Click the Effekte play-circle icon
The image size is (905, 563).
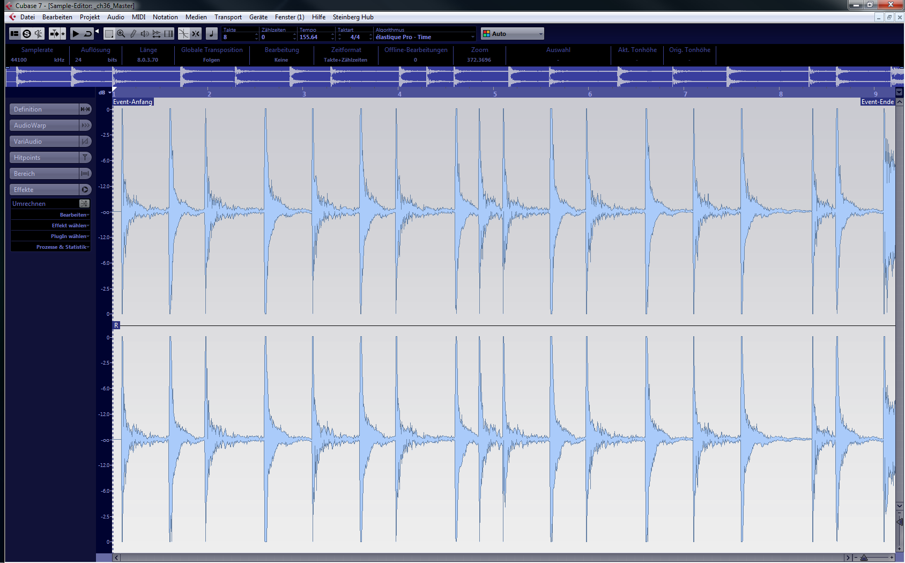[85, 190]
